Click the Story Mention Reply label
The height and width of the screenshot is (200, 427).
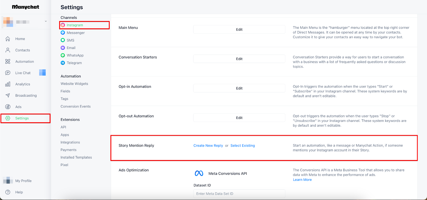click(x=136, y=145)
